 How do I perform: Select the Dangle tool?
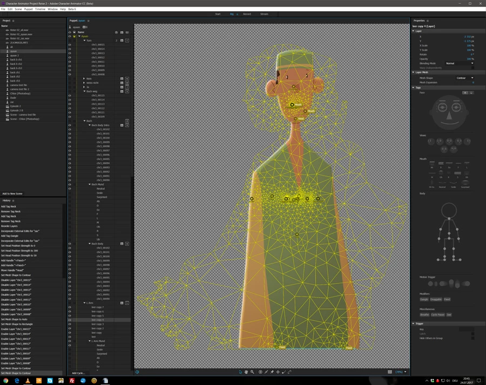coord(283,372)
